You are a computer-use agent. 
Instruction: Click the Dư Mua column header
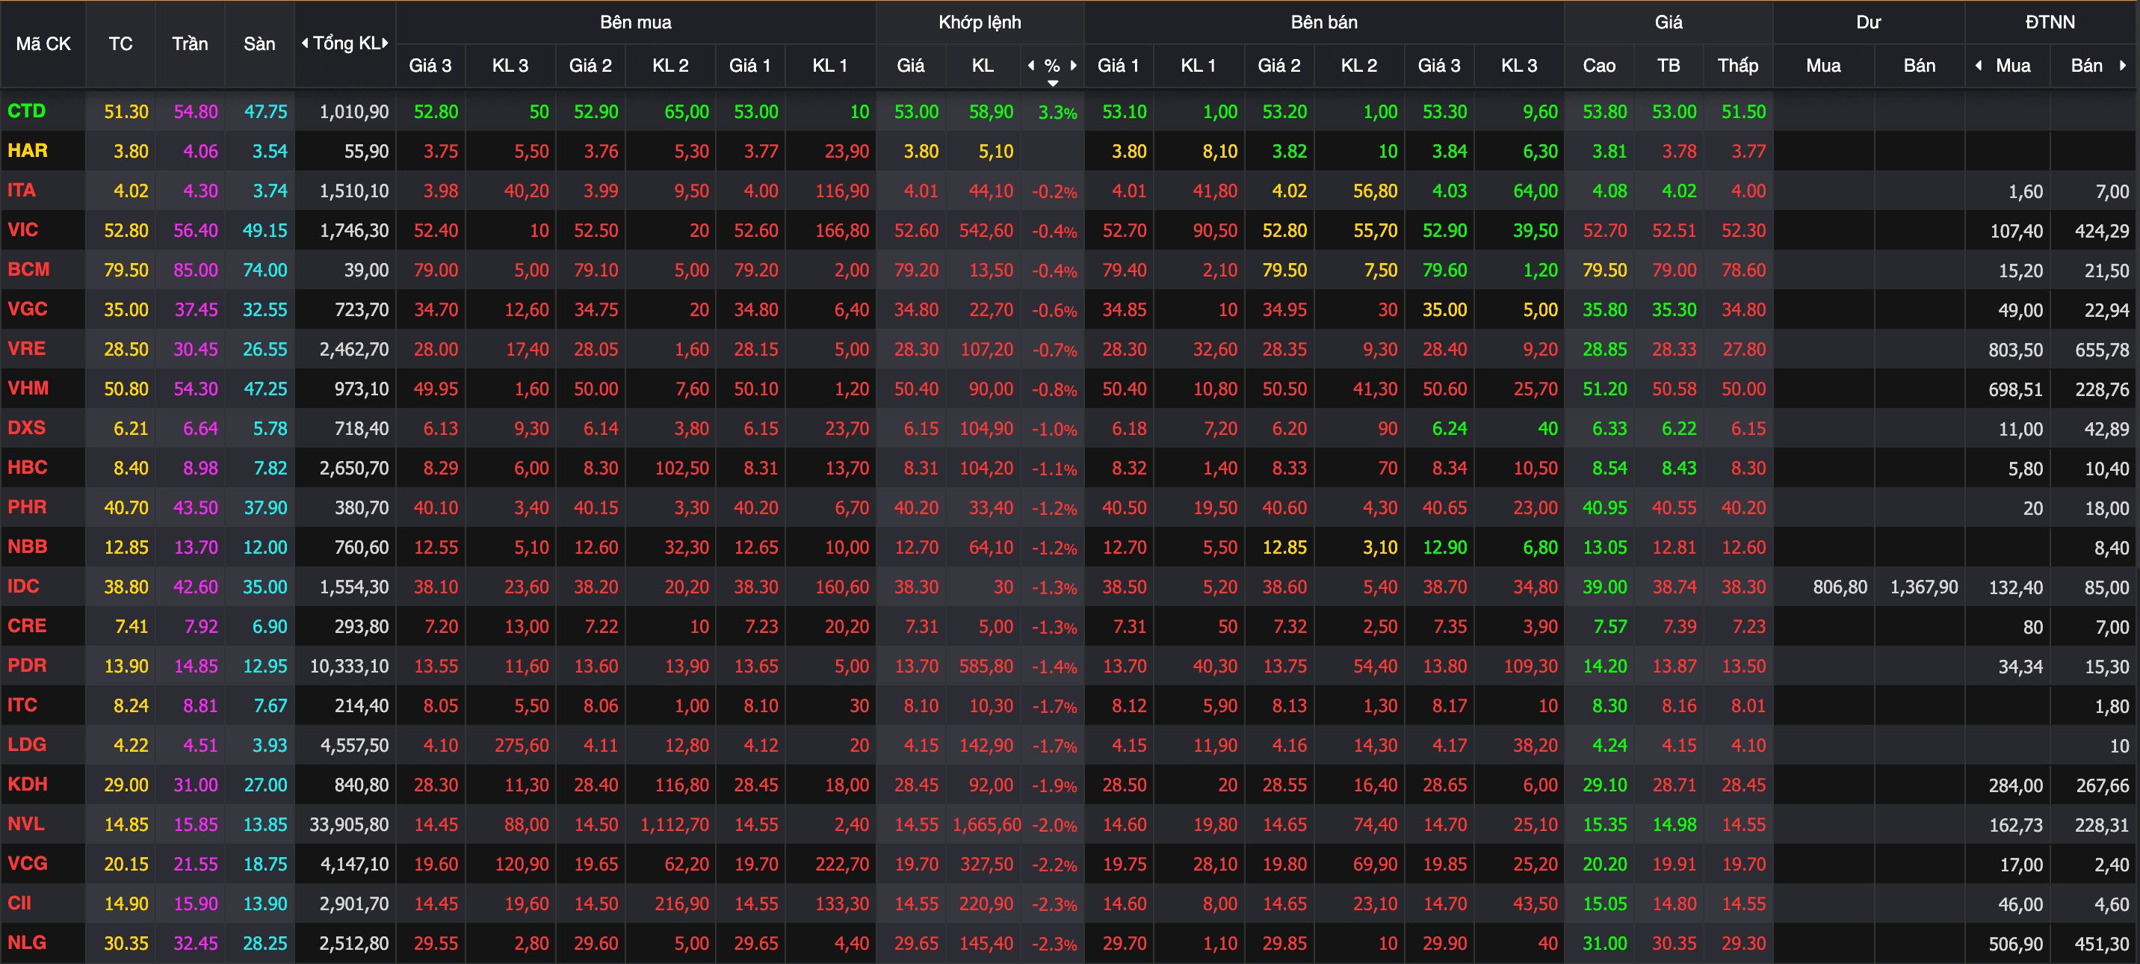pos(1823,66)
